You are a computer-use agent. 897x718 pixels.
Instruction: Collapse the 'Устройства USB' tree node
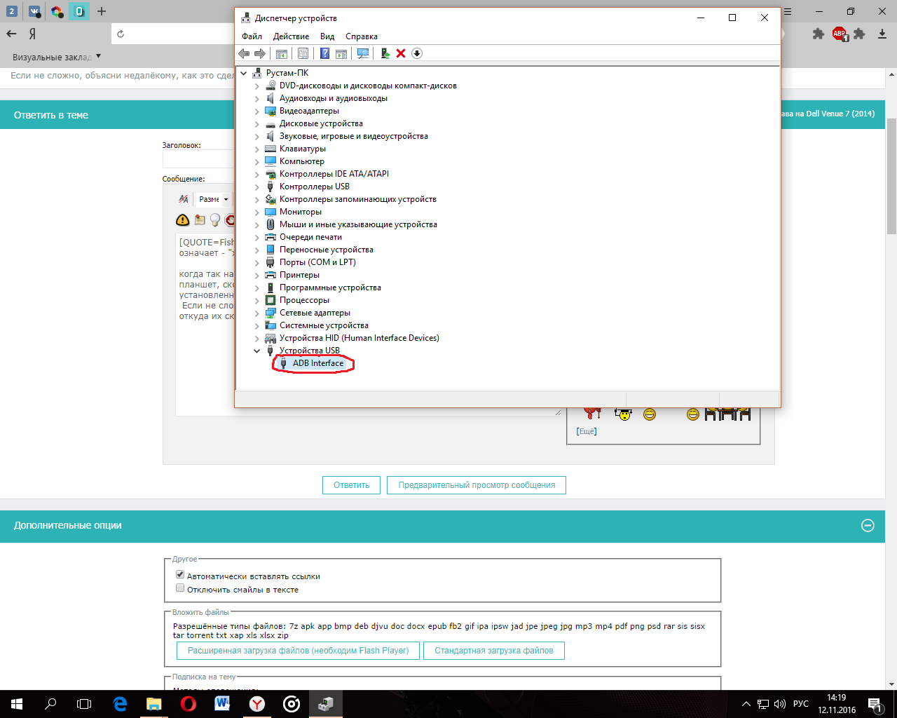pos(256,351)
